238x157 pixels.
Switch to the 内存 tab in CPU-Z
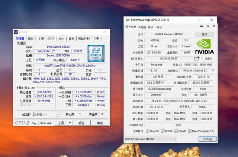(x=51, y=39)
